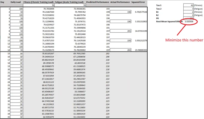The height and width of the screenshot is (119, 204).
Task: Select the Squared Error value 0.702577538
Action: (141, 12)
